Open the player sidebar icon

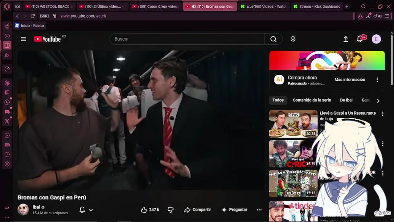click(7, 135)
